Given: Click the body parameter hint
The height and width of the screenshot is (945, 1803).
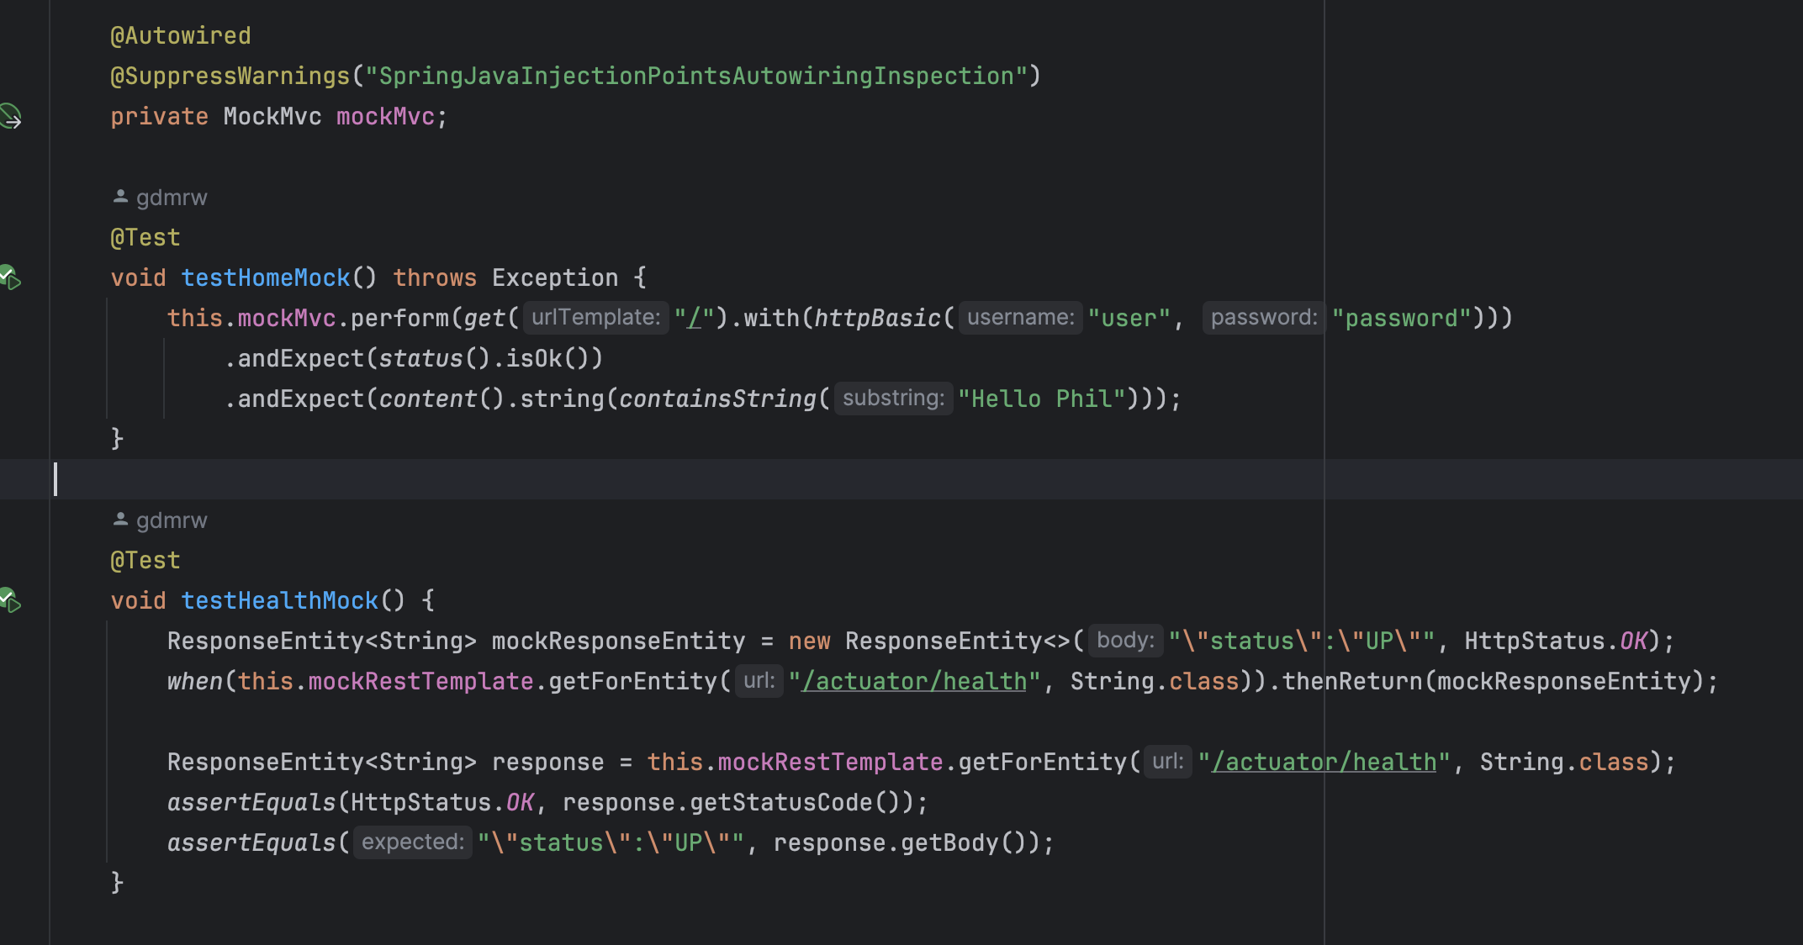Looking at the screenshot, I should point(1125,641).
